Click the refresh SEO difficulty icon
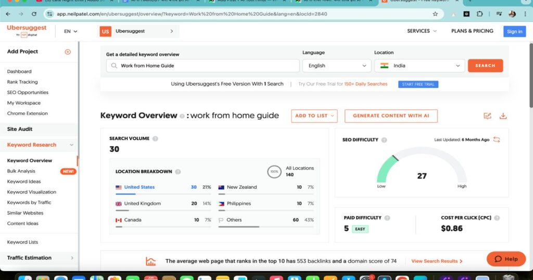 pos(497,139)
